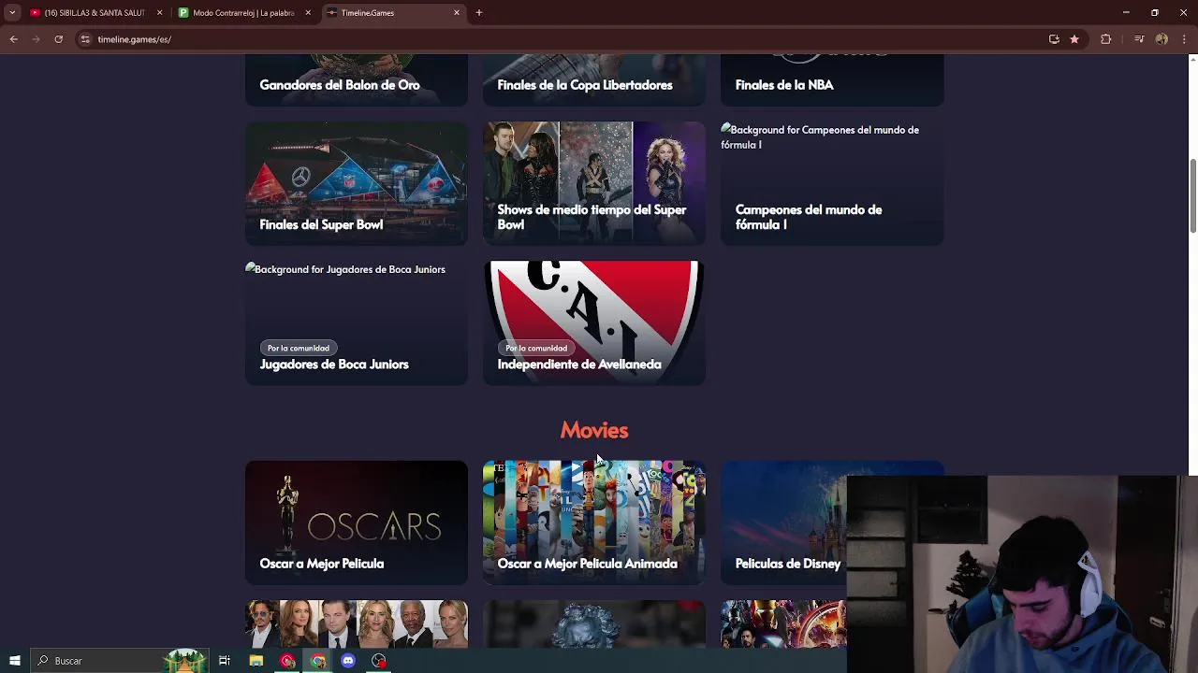Open Oscar a Mejor Pelicula card

[x=357, y=523]
